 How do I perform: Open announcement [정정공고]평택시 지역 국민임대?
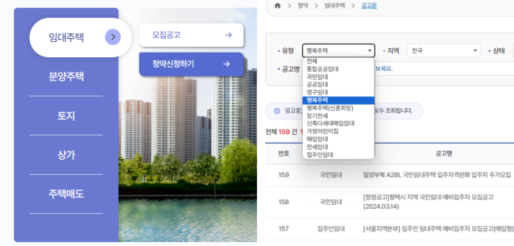(x=428, y=202)
